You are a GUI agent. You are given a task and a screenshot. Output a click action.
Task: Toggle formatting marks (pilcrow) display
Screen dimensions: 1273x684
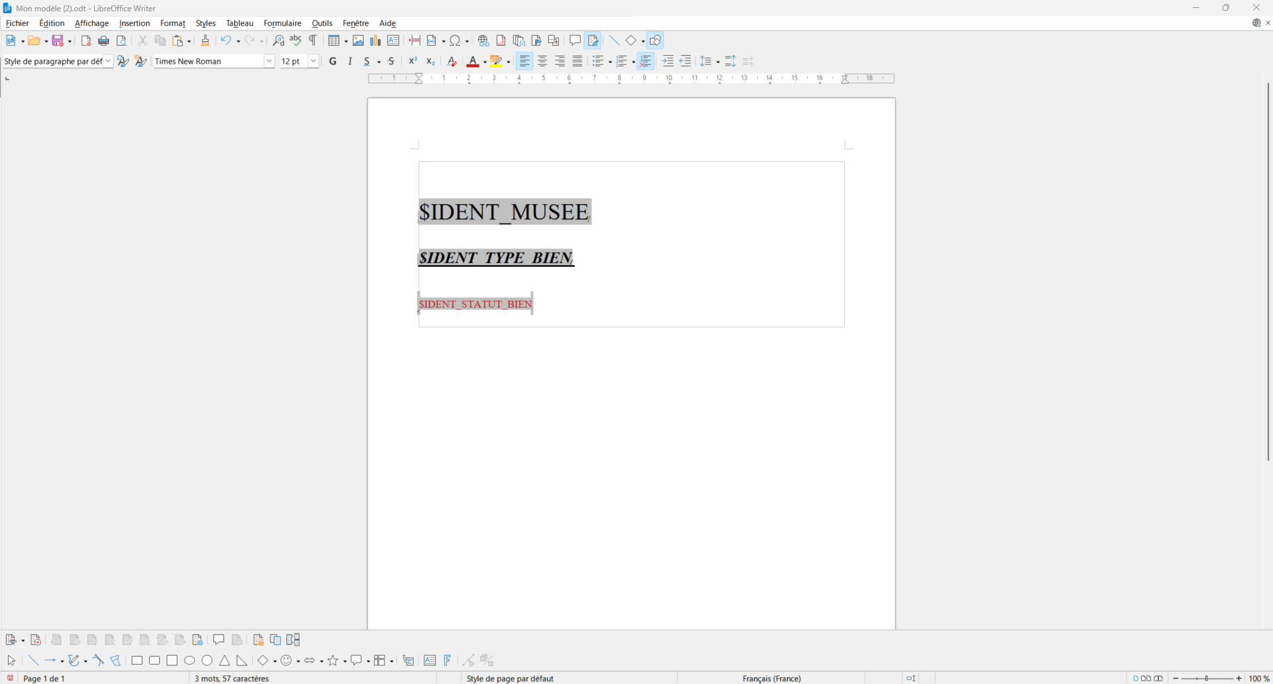pyautogui.click(x=313, y=41)
